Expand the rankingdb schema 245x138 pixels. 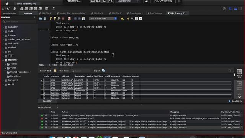click(x=3, y=43)
